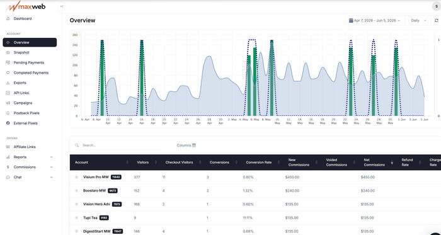This screenshot has height=235, width=441.
Task: Click the Snapshot sidebar icon
Action: pyautogui.click(x=8, y=52)
